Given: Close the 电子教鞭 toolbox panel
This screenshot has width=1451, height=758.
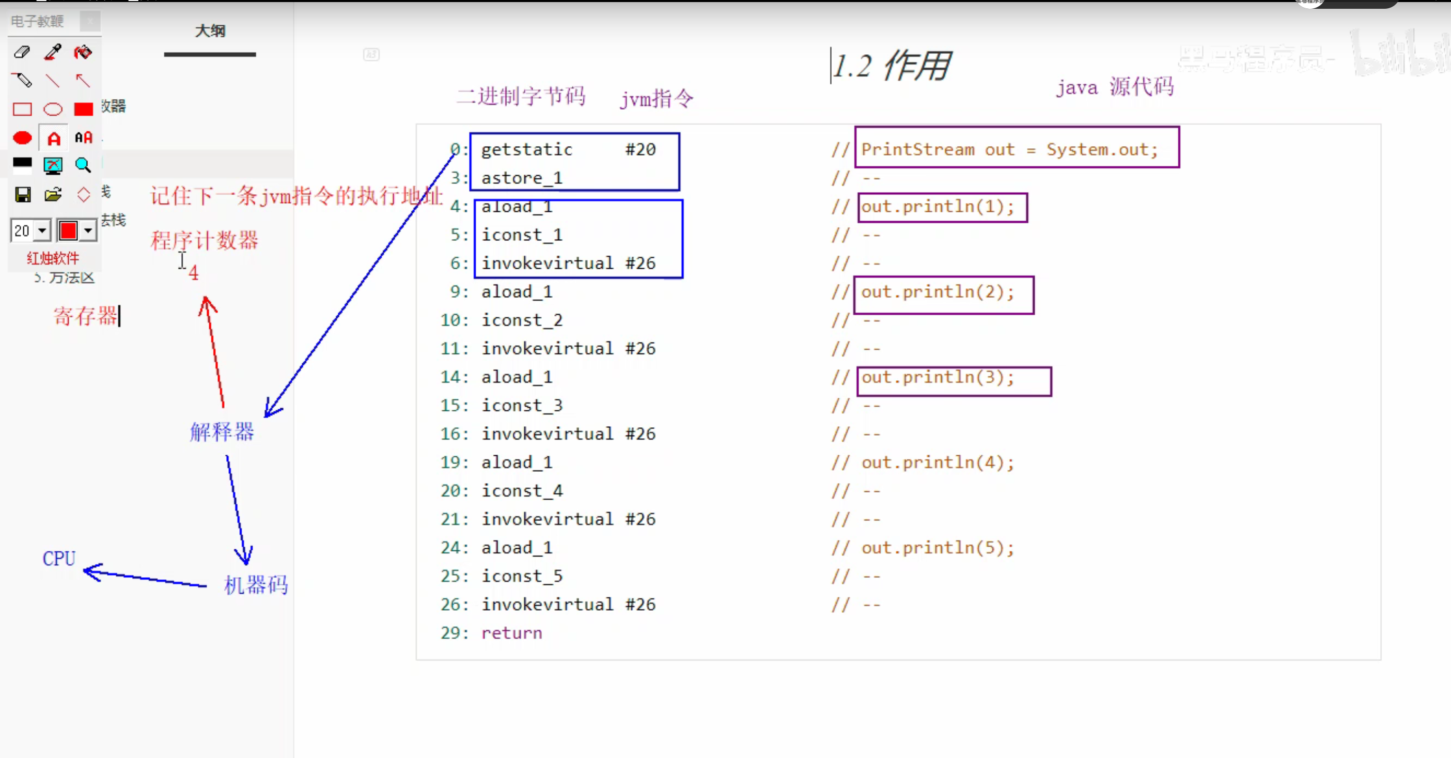Looking at the screenshot, I should (x=89, y=21).
